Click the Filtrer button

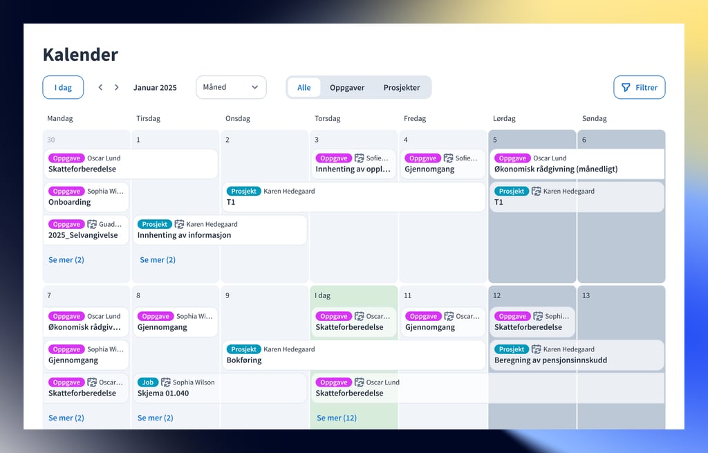pos(639,87)
